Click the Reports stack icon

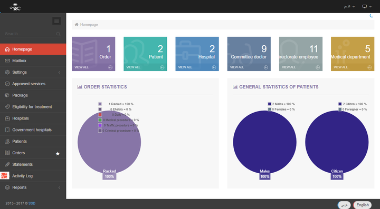click(x=7, y=187)
